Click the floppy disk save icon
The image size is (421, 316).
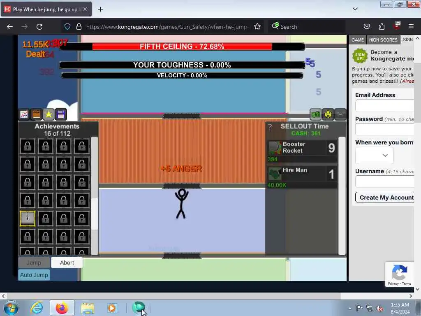[x=61, y=114]
